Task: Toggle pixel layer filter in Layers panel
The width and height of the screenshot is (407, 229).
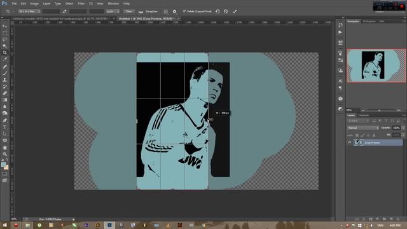Action: tap(374, 121)
